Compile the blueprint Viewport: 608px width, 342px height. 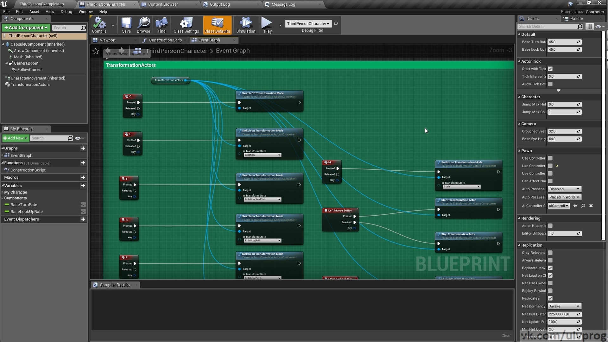98,25
